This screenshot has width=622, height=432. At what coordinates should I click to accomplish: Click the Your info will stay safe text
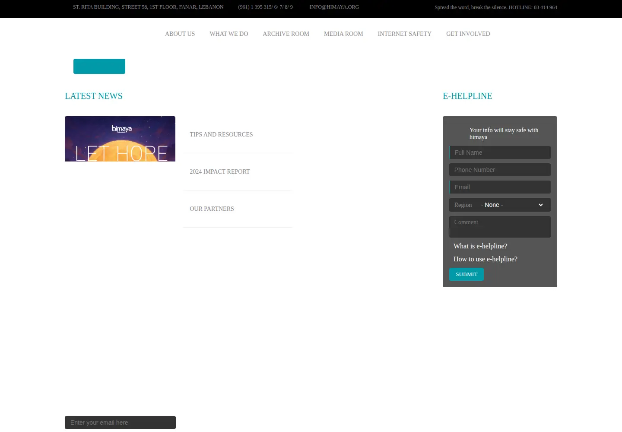(x=504, y=133)
